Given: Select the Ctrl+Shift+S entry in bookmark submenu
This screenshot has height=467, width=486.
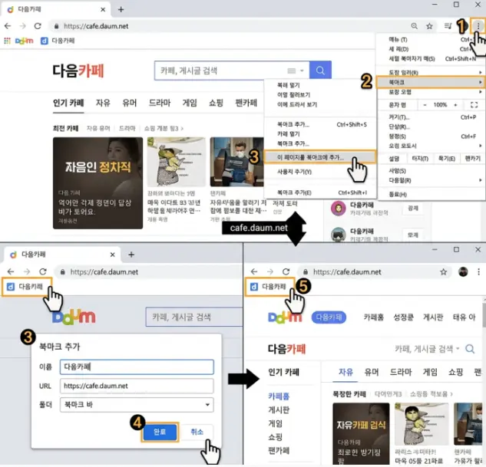Looking at the screenshot, I should 320,124.
